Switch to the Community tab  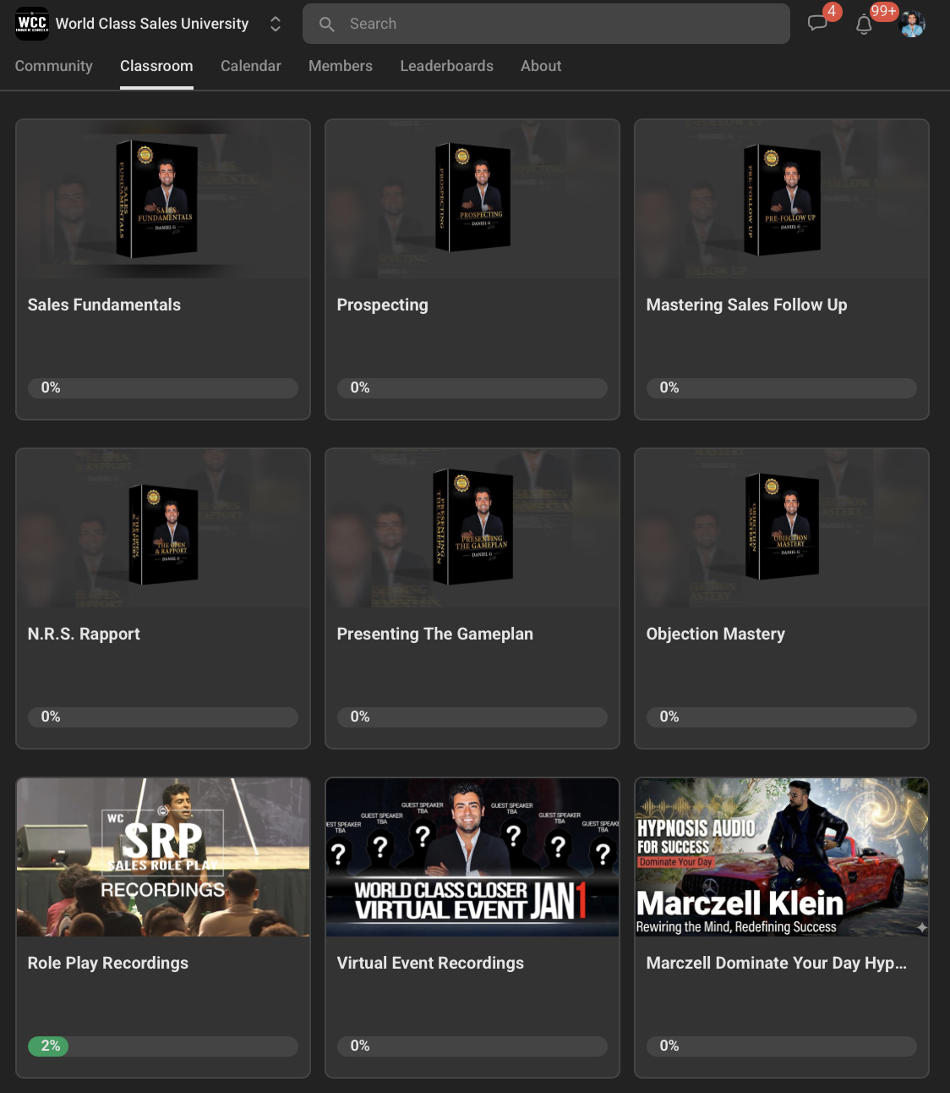[x=53, y=66]
